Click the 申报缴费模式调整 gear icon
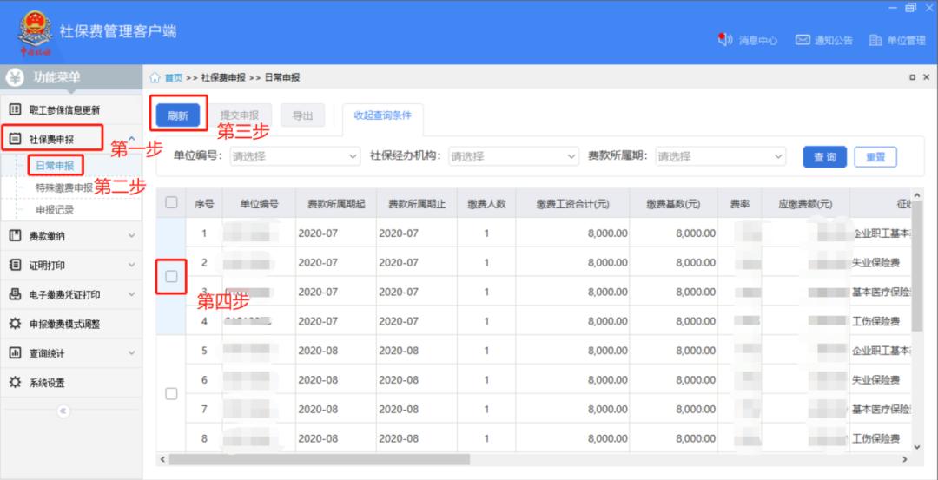Viewport: 938px width, 480px height. click(x=15, y=324)
